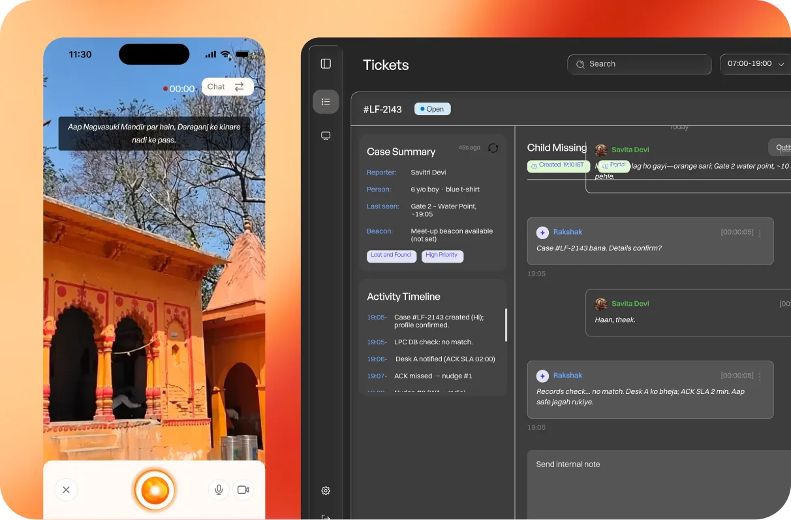Click the Child Missing heading

(x=557, y=148)
